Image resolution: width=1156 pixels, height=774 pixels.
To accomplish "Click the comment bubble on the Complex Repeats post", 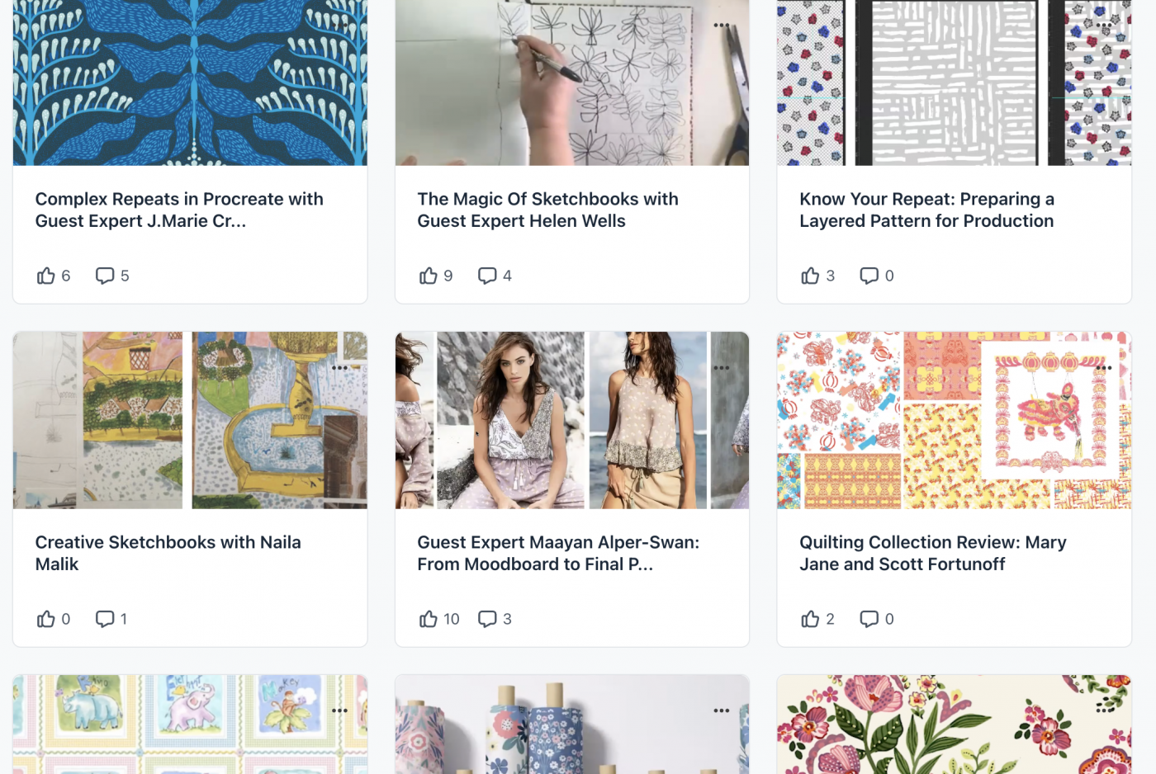I will click(105, 275).
